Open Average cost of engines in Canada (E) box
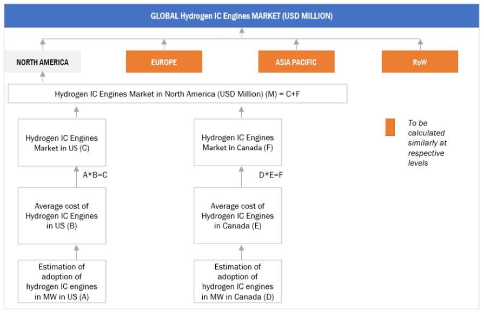The height and width of the screenshot is (316, 484). tap(237, 216)
